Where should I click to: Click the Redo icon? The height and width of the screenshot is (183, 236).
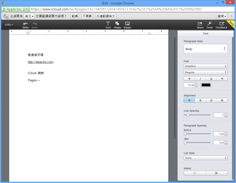35,25
